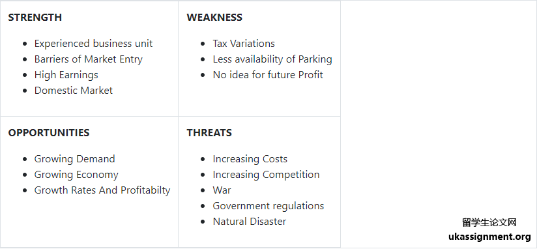Click the Tax Variations item
The height and width of the screenshot is (249, 537).
[244, 44]
